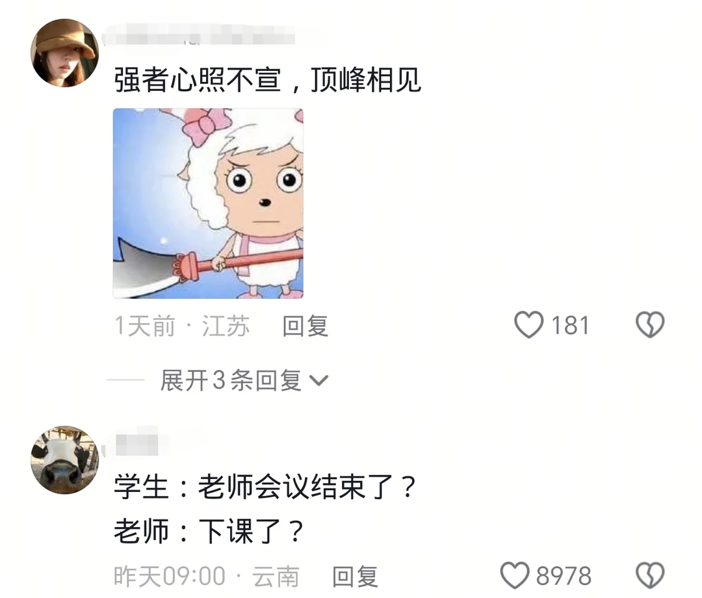This screenshot has height=598, width=702.
Task: Tap the heart icon beside 8978
Action: click(515, 576)
